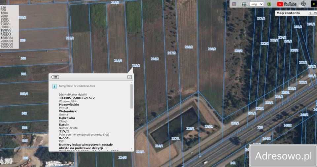The height and width of the screenshot is (167, 317).
Task: Click parcel label 217/2 on the map
Action: click(171, 53)
